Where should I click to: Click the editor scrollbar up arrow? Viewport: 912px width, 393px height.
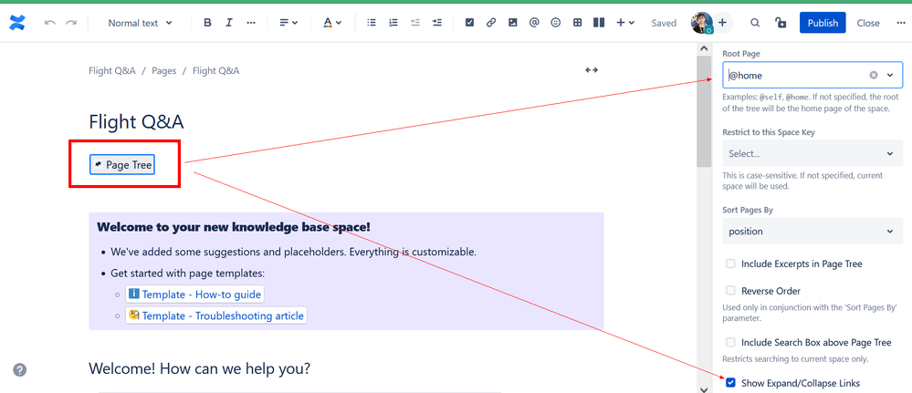(704, 49)
